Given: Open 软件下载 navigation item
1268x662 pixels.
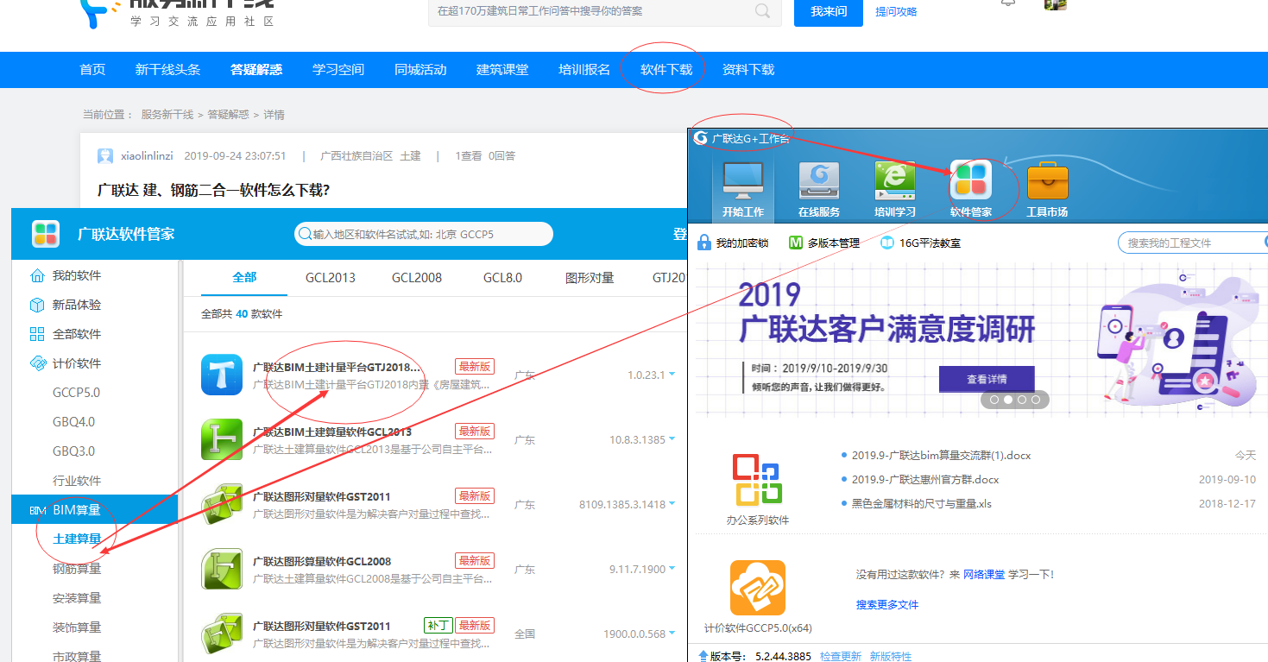Looking at the screenshot, I should [x=666, y=70].
